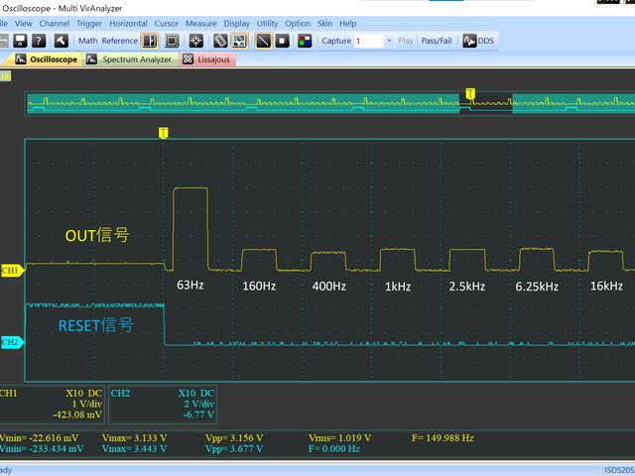This screenshot has height=476, width=635.
Task: Click the auto-set icon in toolbar
Action: click(x=196, y=41)
